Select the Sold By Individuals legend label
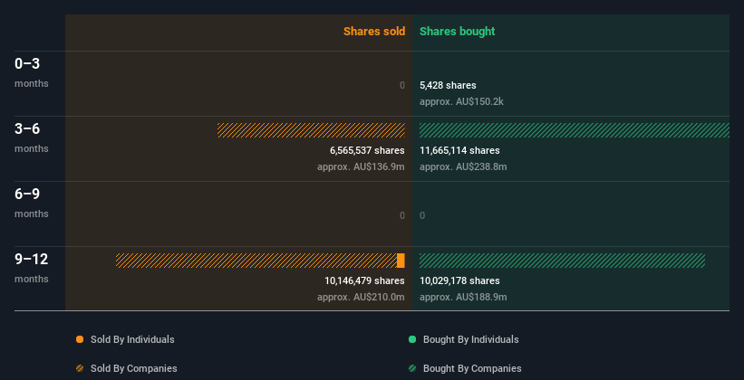 (x=132, y=339)
